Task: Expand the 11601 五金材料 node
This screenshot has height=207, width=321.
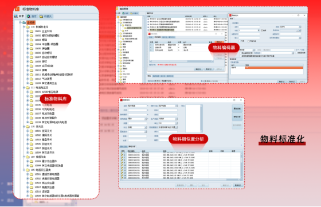Action: 28,31
